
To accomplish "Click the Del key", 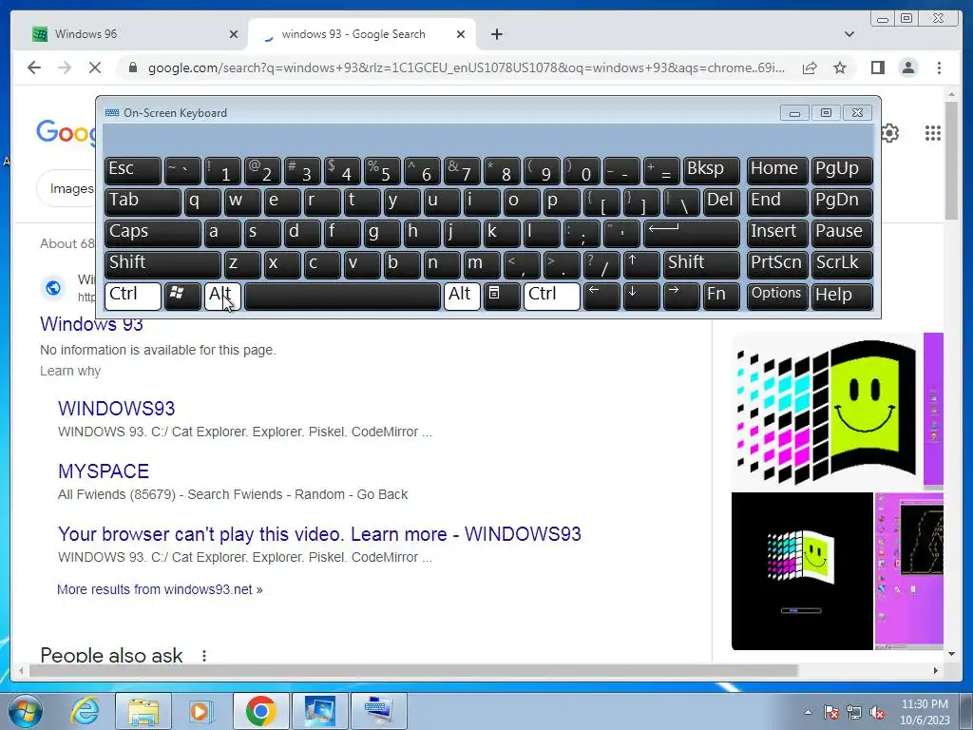I will pyautogui.click(x=721, y=202).
